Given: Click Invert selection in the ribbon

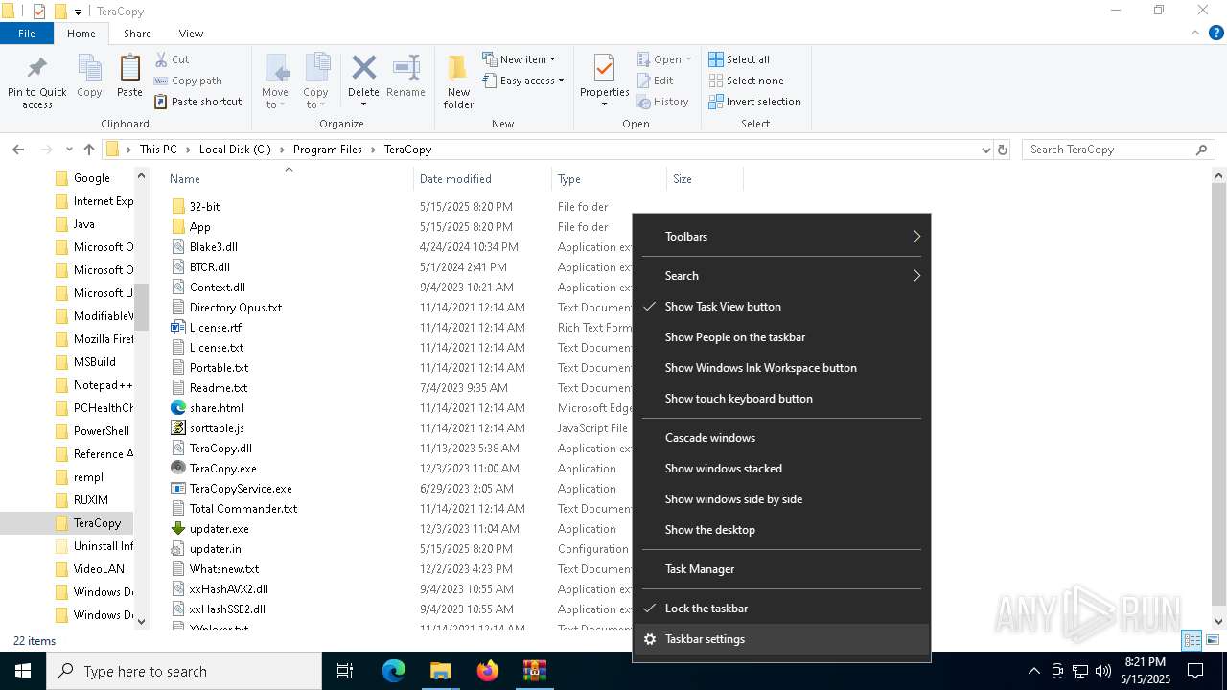Looking at the screenshot, I should coord(754,102).
